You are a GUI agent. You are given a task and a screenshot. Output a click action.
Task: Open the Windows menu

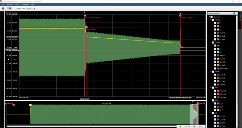[x=10, y=4]
